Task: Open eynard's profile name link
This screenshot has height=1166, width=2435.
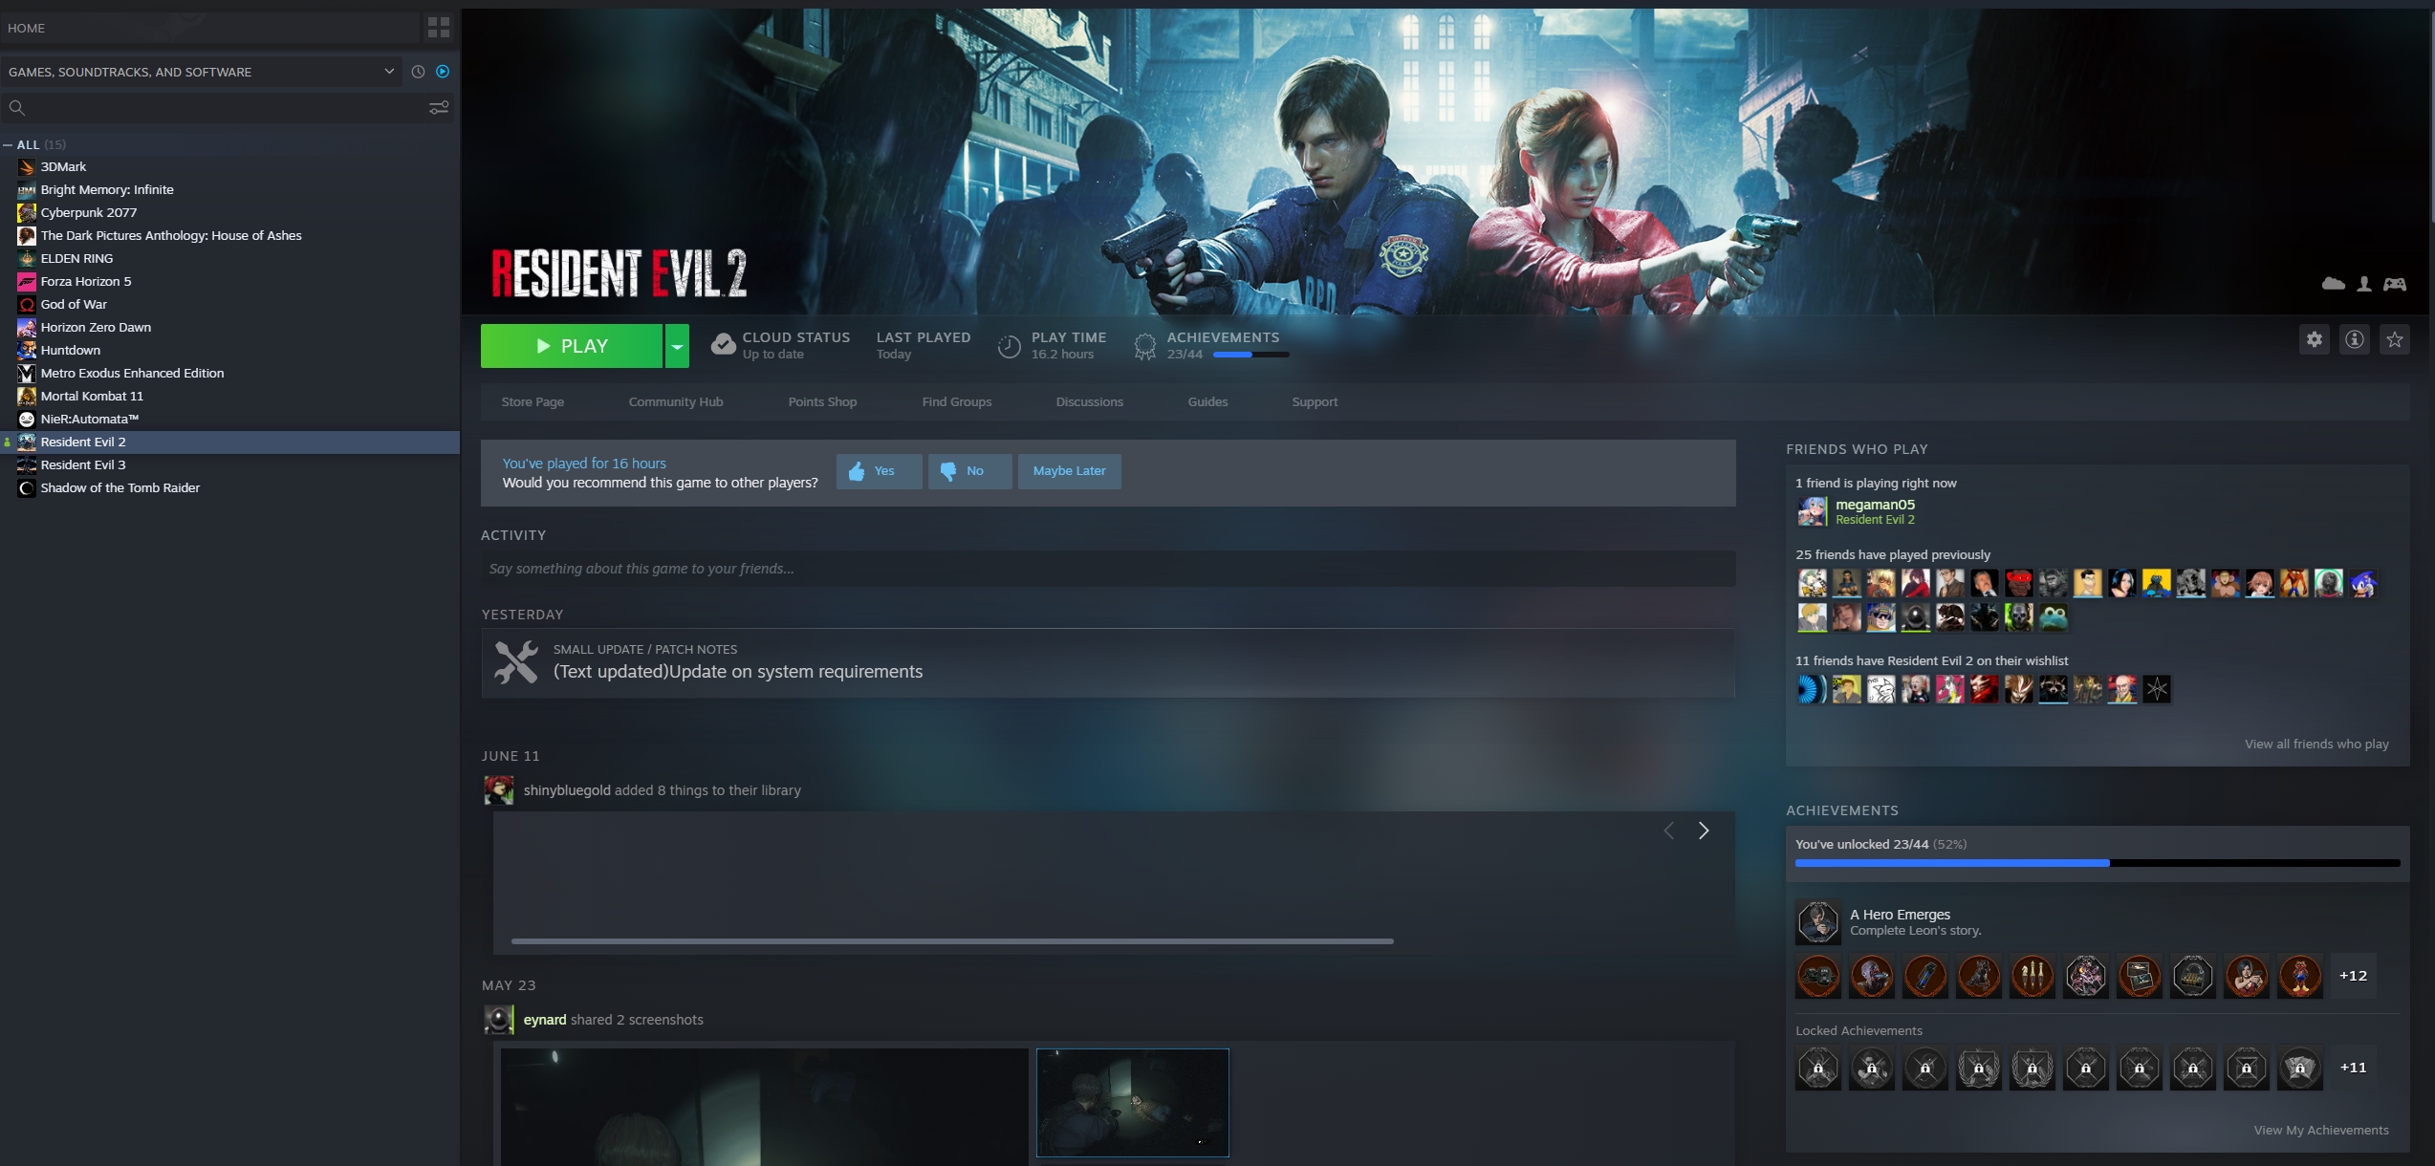Action: pyautogui.click(x=545, y=1020)
